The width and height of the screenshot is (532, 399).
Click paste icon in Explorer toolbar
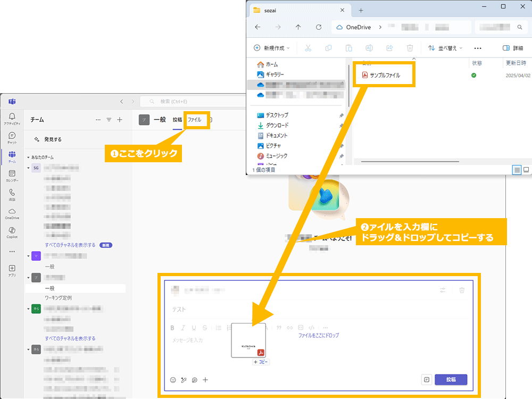349,48
